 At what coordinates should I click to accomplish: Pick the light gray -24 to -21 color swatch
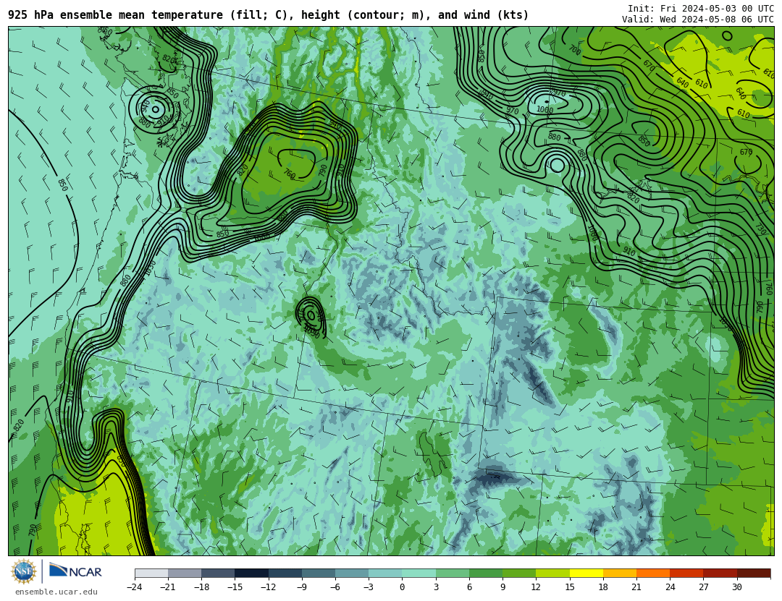coord(151,573)
